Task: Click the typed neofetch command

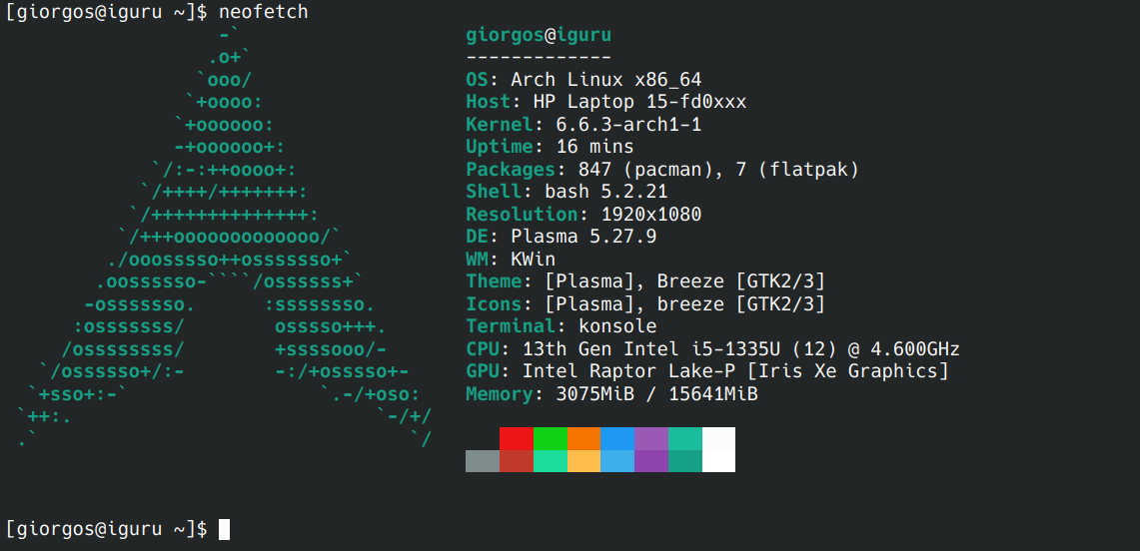Action: point(263,12)
